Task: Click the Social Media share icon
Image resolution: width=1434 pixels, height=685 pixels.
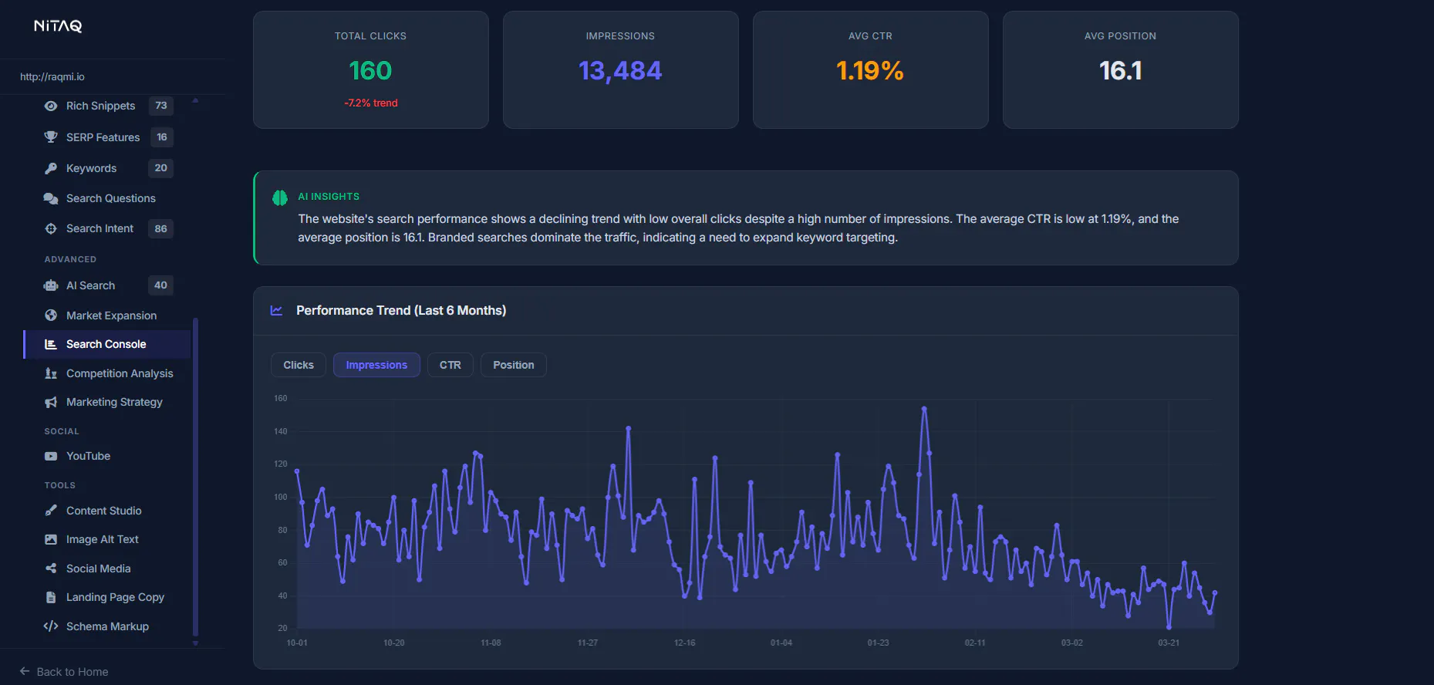Action: point(51,569)
